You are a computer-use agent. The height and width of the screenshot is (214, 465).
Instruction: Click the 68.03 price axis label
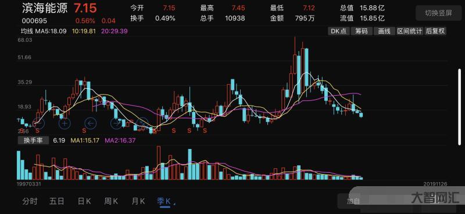(24, 40)
